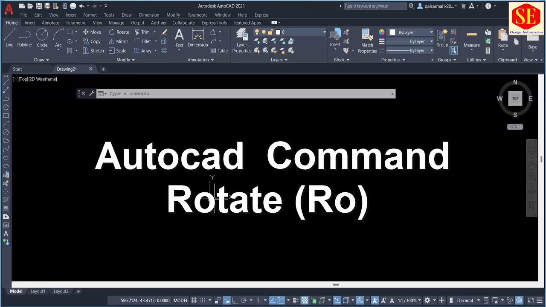Image resolution: width=546 pixels, height=307 pixels.
Task: Click the keyword search box
Action: tap(375, 6)
